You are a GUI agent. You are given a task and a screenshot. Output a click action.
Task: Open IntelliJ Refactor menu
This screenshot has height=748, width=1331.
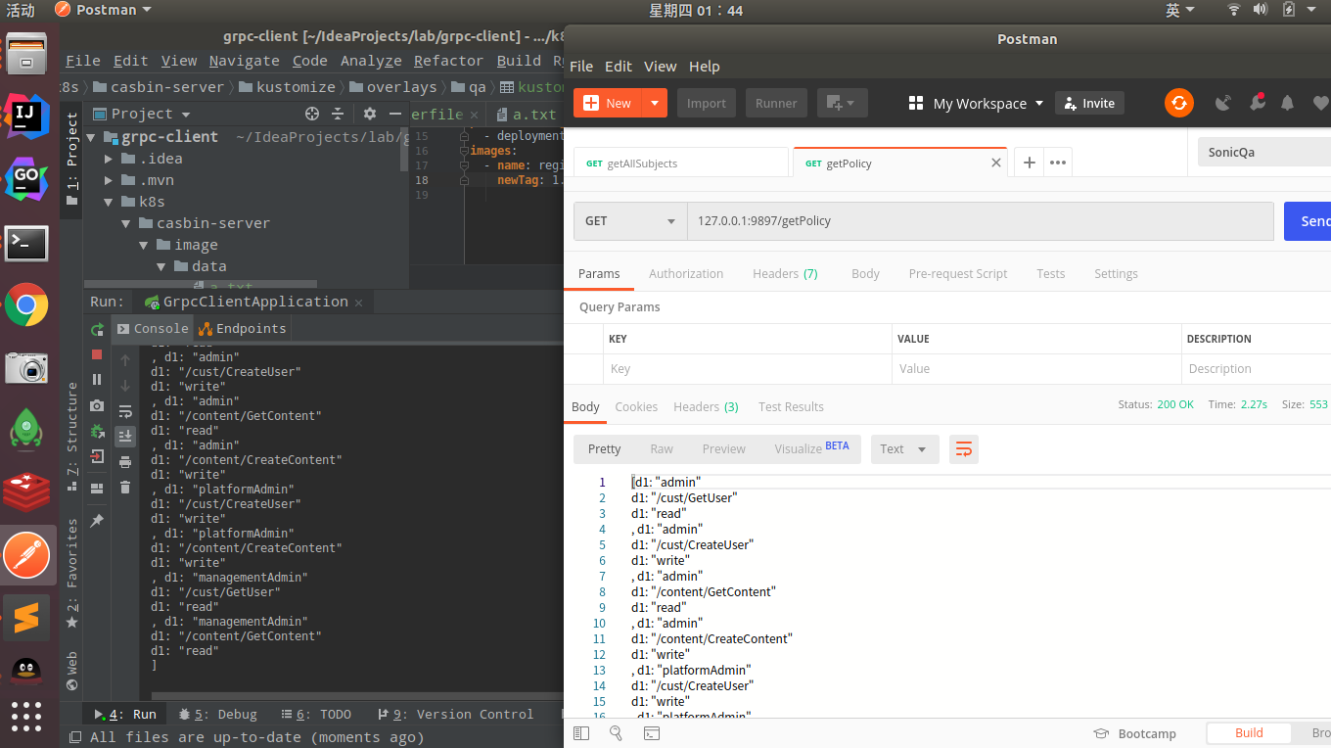tap(448, 61)
